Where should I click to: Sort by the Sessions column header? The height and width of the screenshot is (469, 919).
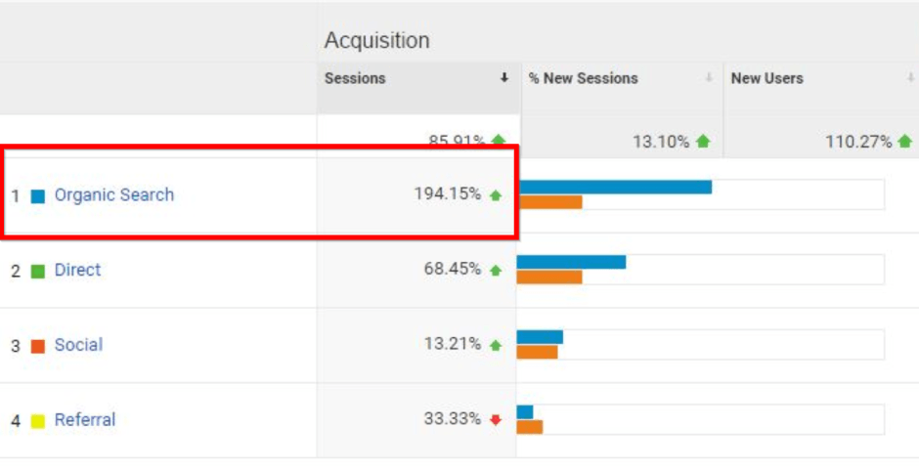pos(355,78)
